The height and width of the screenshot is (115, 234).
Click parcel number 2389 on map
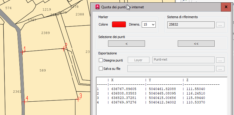click(46, 33)
